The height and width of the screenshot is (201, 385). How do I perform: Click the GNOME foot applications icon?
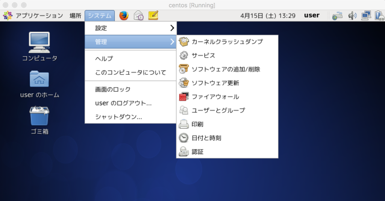pyautogui.click(x=8, y=15)
